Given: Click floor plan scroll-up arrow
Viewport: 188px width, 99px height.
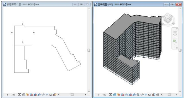Looking at the screenshot, I should tap(89, 9).
